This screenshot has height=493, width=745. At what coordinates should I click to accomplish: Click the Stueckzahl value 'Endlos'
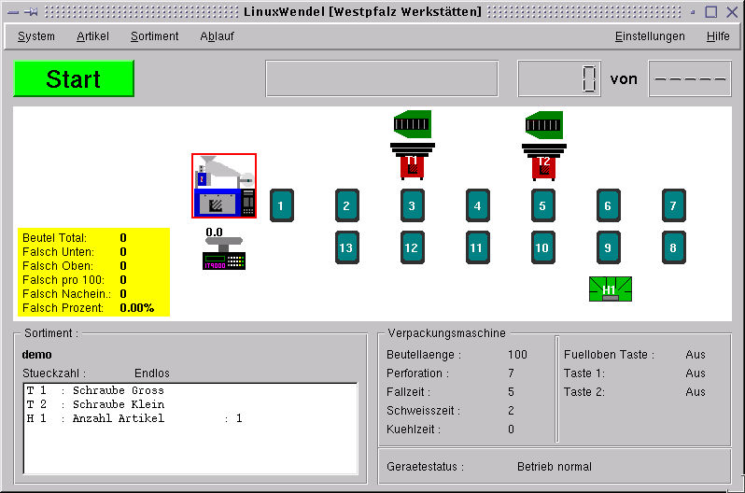(x=152, y=373)
